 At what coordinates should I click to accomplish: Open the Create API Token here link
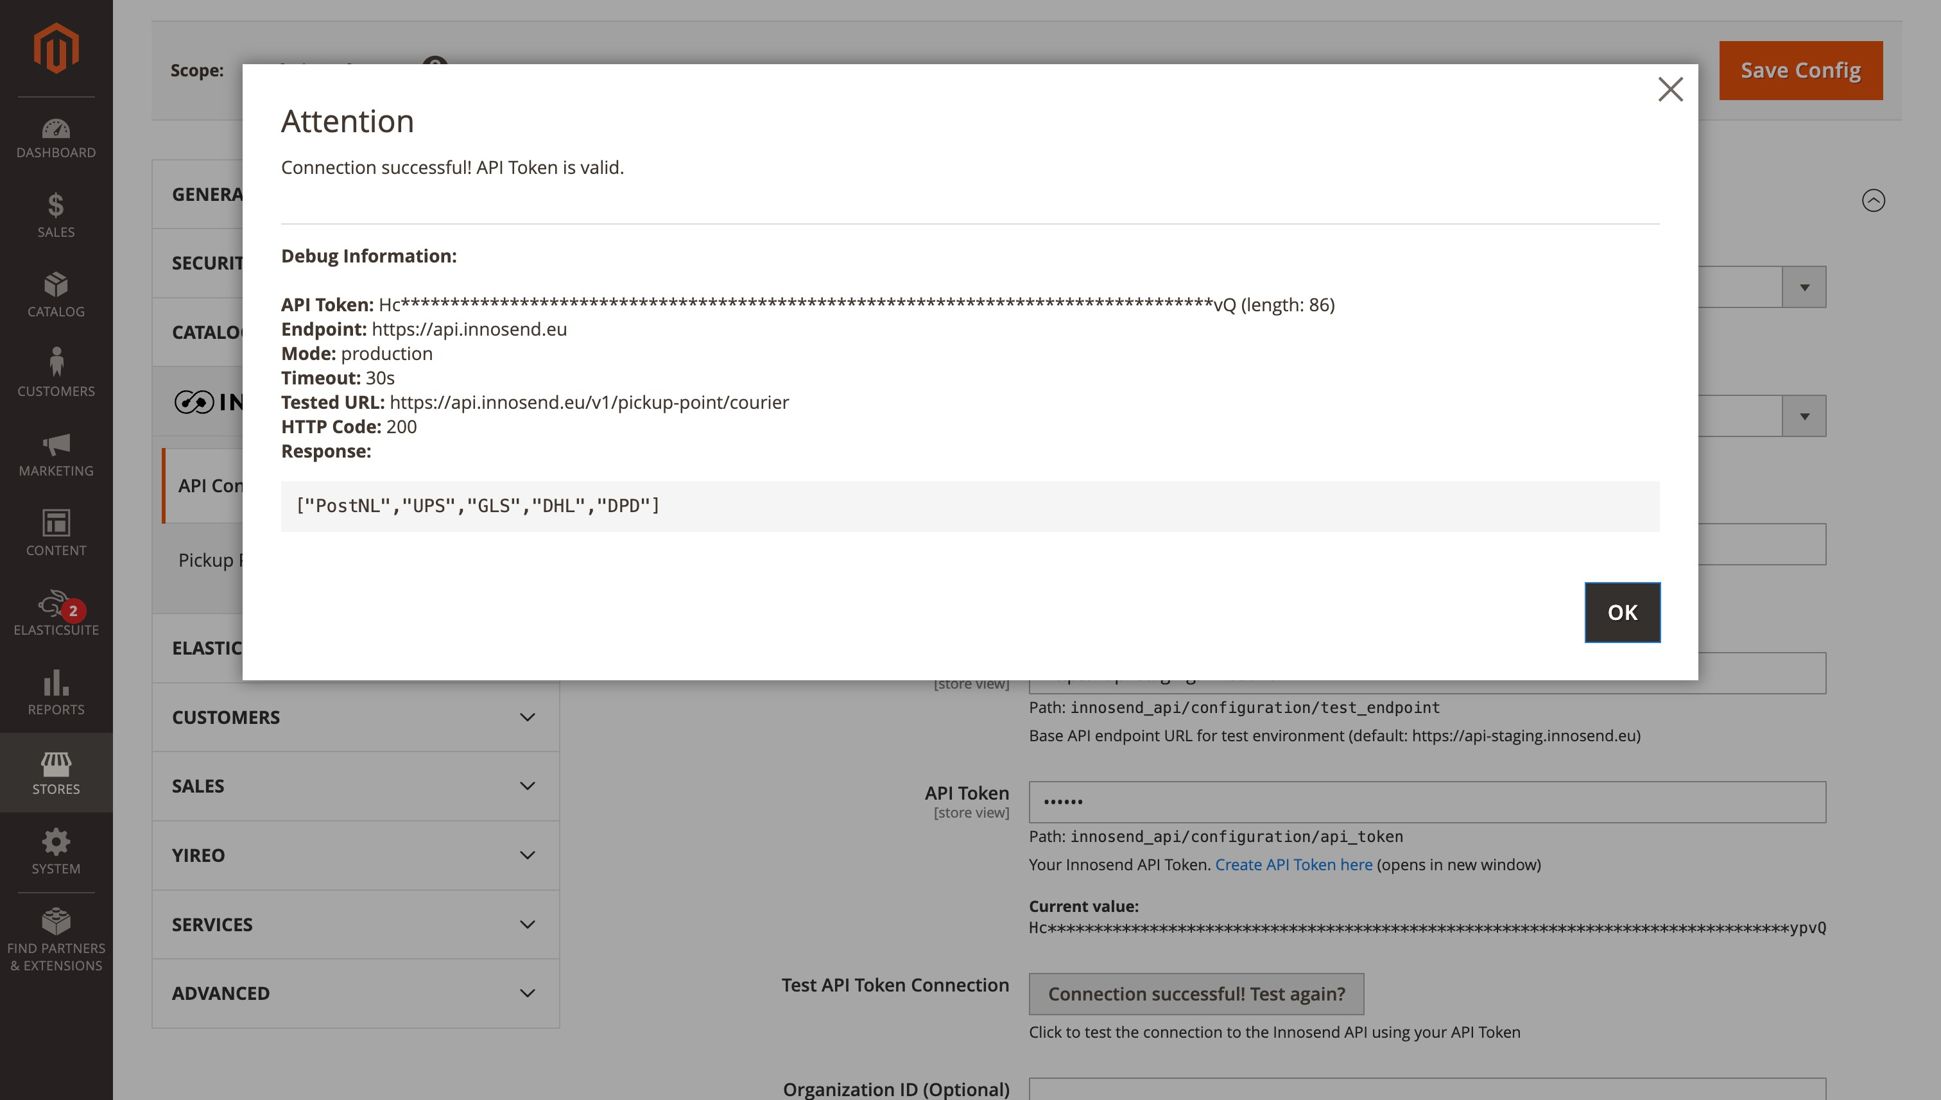[x=1293, y=864]
